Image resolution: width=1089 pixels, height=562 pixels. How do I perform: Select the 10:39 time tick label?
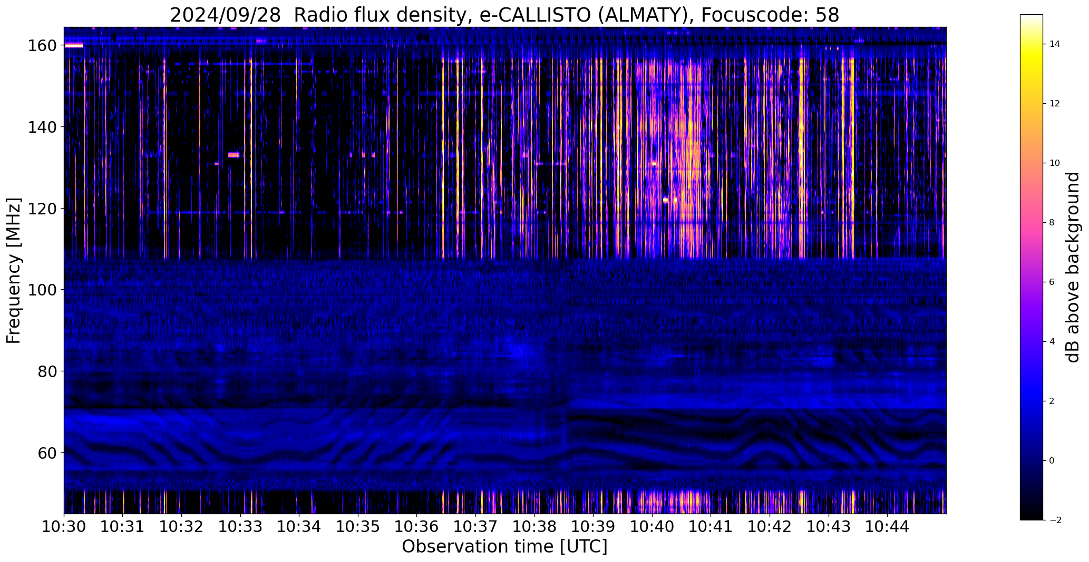(x=594, y=527)
